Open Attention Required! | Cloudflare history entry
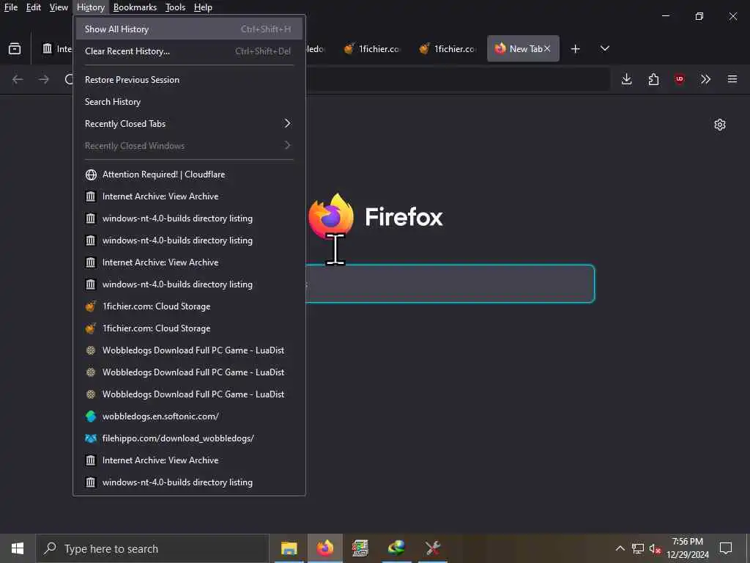The height and width of the screenshot is (563, 750). click(189, 174)
